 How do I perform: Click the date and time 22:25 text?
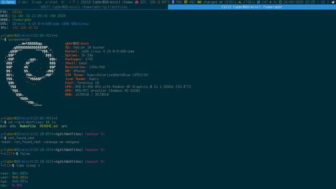tap(299, 2)
